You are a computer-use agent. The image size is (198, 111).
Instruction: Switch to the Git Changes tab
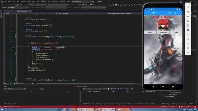pyautogui.click(x=174, y=104)
